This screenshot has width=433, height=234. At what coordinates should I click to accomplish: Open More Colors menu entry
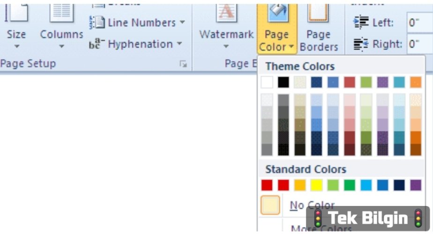321,228
